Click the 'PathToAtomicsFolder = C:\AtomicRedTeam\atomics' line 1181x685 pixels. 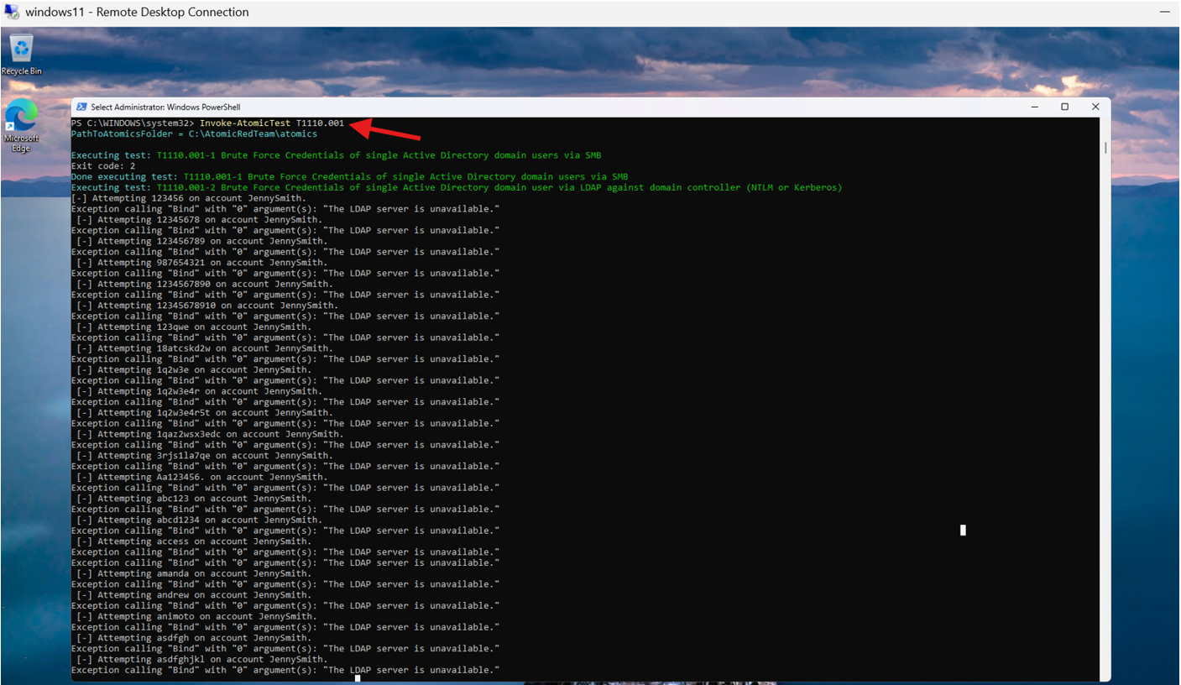tap(194, 134)
